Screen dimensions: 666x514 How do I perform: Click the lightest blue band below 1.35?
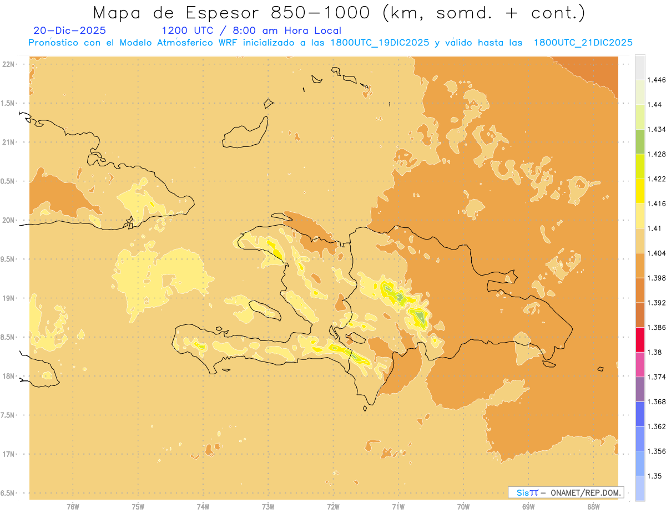pos(640,488)
